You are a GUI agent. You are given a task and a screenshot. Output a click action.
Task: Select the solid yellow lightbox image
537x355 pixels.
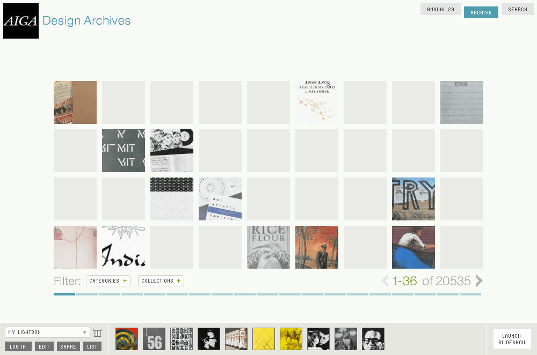click(264, 339)
